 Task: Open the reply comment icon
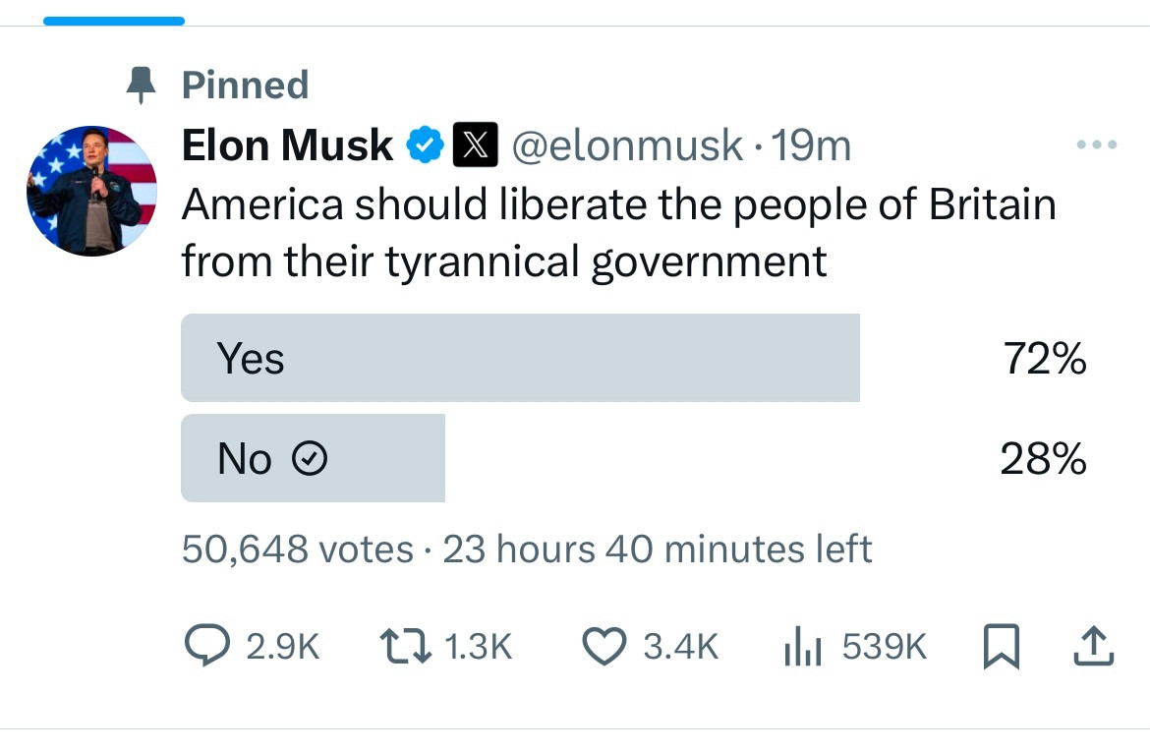[206, 646]
